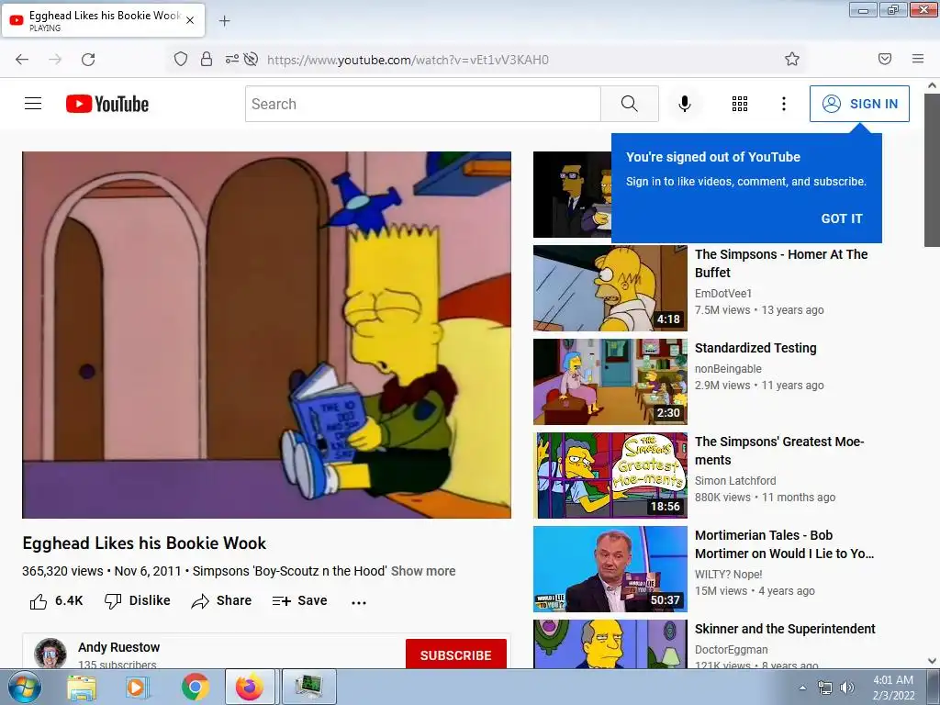
Task: Open the Skinner and the Superintendent thumbnail
Action: pyautogui.click(x=610, y=644)
